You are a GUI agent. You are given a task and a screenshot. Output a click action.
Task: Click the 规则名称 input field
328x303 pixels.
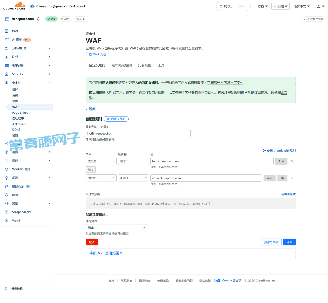138,134
